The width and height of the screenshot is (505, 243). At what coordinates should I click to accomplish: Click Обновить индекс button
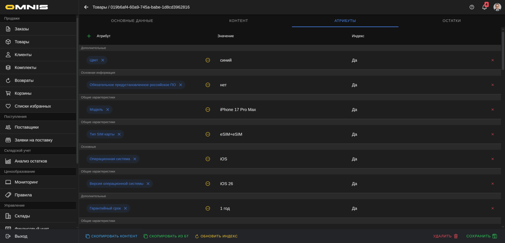[216, 236]
